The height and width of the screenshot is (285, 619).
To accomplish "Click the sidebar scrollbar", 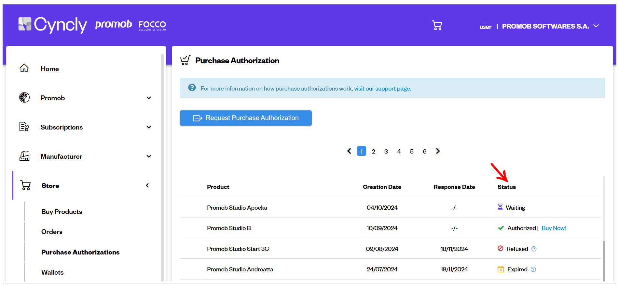I will pos(162,167).
